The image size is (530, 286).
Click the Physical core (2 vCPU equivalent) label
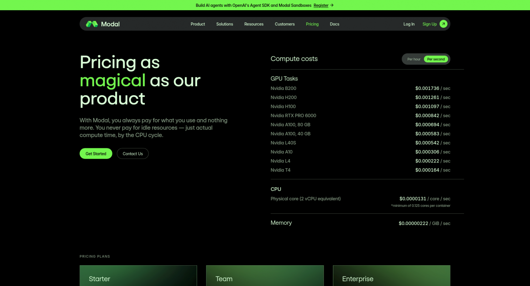point(305,199)
